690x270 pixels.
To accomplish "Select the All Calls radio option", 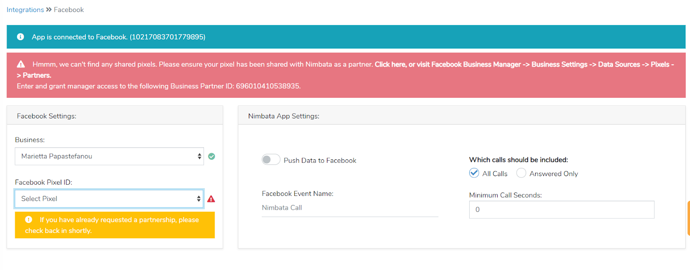I will 474,173.
